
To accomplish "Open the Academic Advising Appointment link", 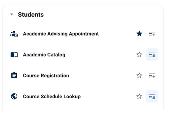I will click(x=61, y=34).
